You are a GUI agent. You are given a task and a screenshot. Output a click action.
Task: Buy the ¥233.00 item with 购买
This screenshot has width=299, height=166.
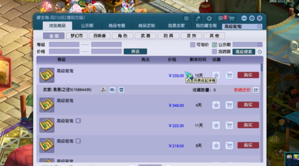tap(248, 75)
